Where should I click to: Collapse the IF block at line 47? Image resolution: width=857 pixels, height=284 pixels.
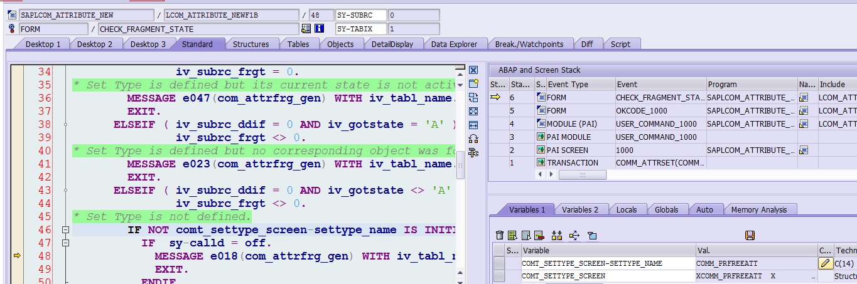tap(65, 243)
